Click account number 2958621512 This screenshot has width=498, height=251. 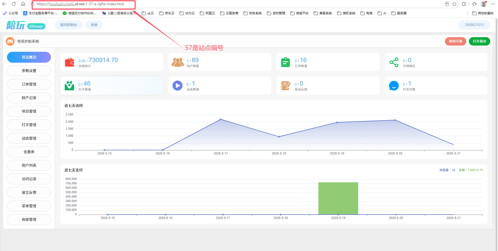pos(474,25)
